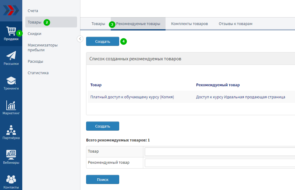Switch to the Комплекты товаров tab
Viewport: 295px width, 190px height.
tap(189, 24)
